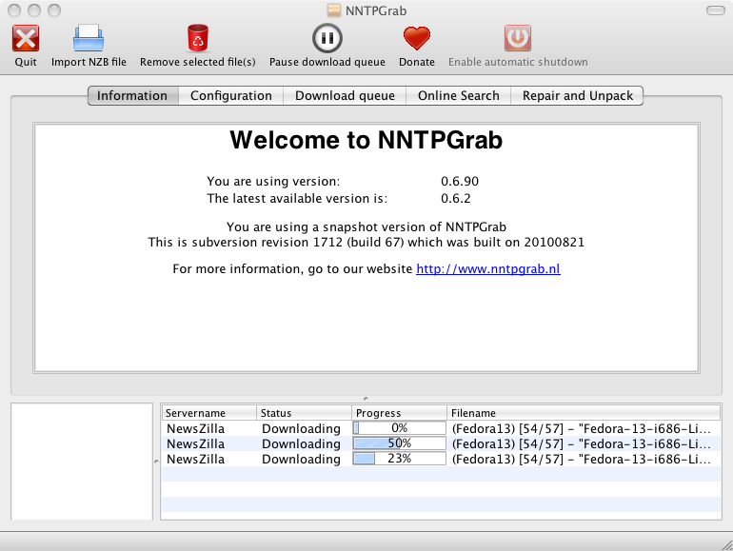Select the Information tab
The width and height of the screenshot is (733, 551).
[132, 95]
